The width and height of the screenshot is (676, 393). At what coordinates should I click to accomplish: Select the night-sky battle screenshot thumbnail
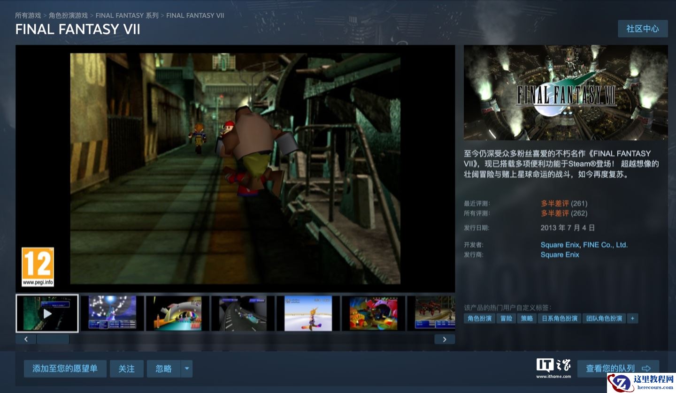pyautogui.click(x=111, y=313)
